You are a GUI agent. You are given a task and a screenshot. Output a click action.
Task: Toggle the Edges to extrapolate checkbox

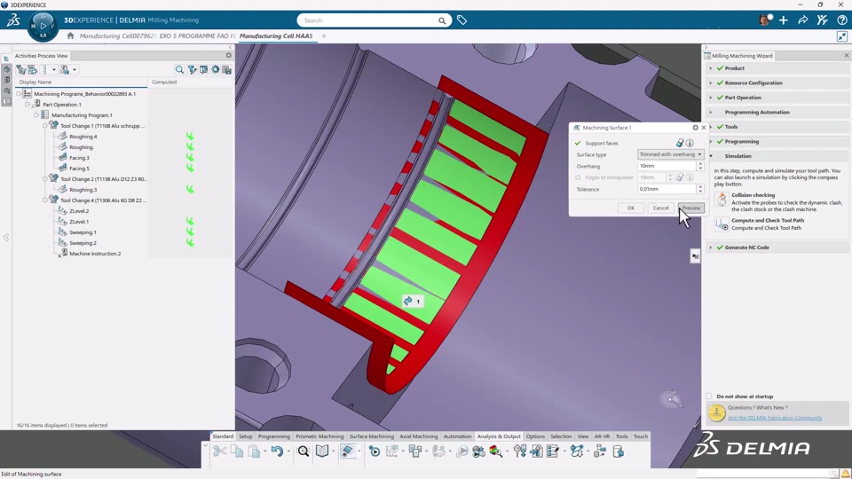click(578, 177)
